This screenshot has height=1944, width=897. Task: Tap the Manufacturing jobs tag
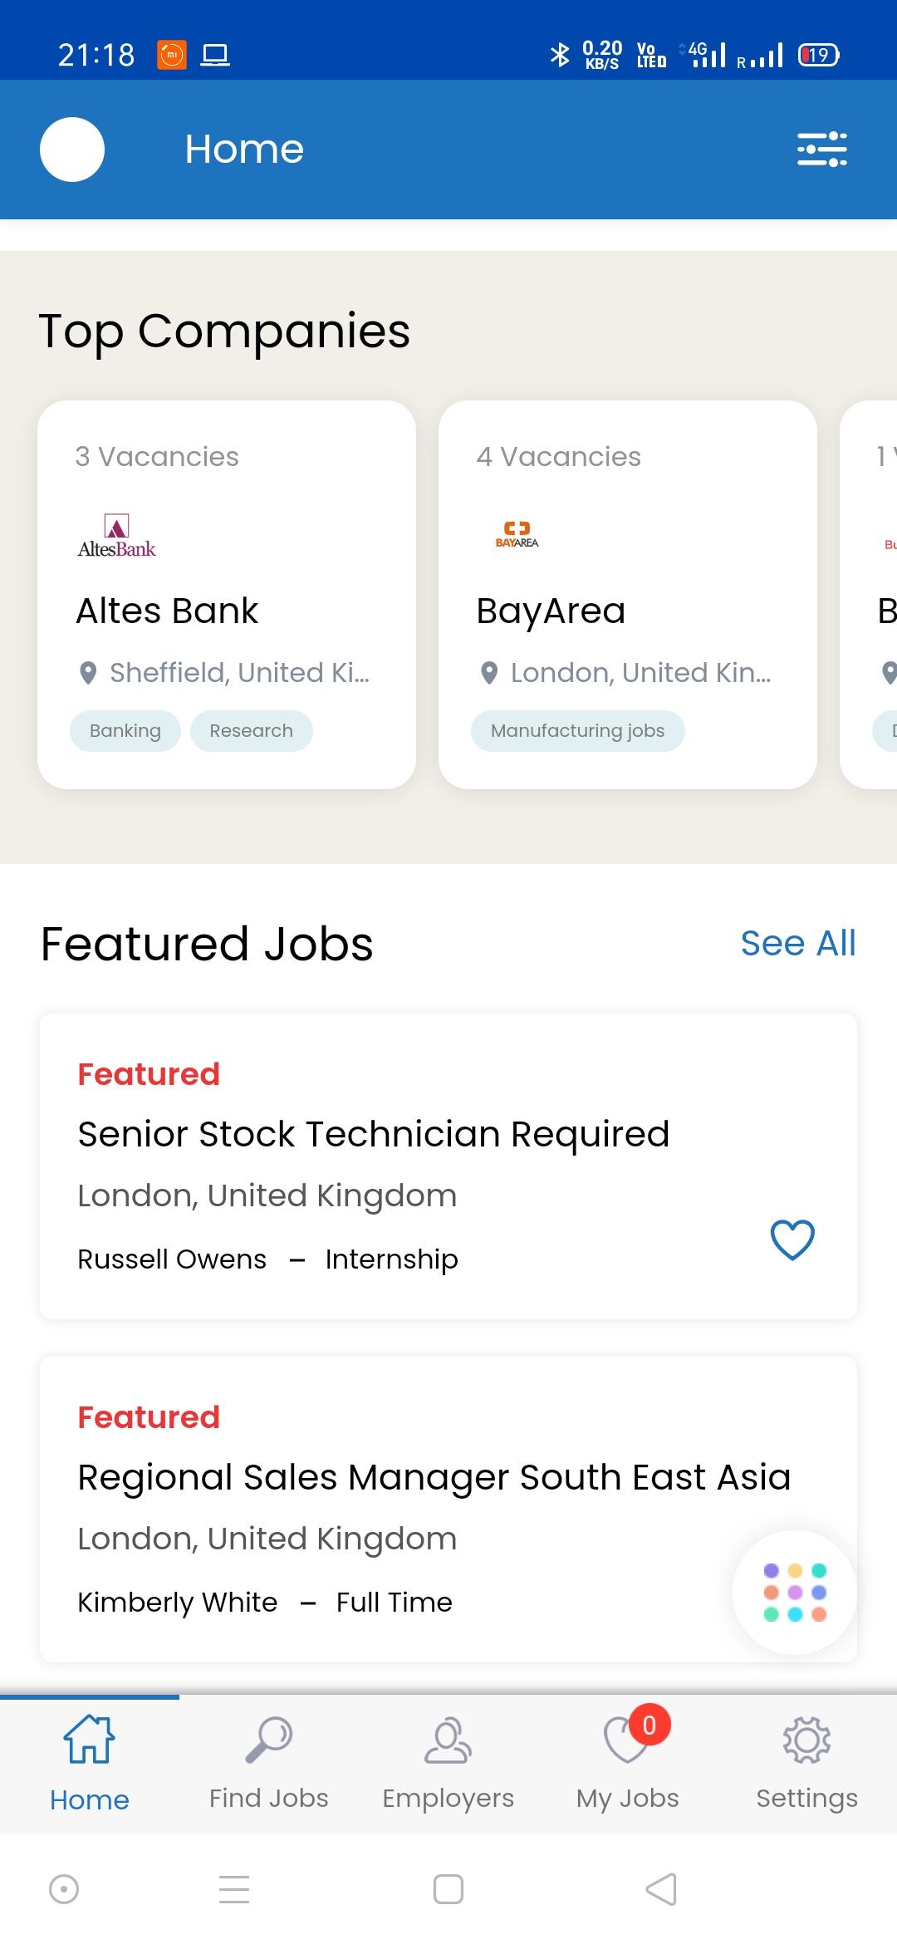(x=578, y=731)
